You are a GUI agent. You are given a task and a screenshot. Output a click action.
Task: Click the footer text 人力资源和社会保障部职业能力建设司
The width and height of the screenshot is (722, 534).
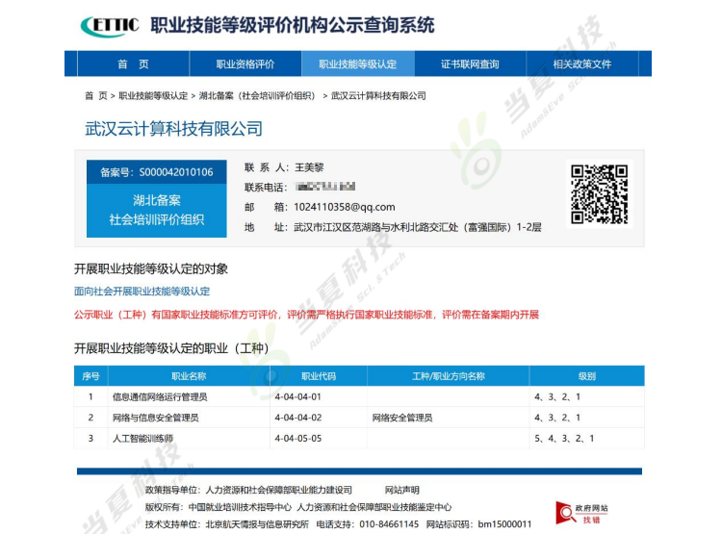point(279,491)
